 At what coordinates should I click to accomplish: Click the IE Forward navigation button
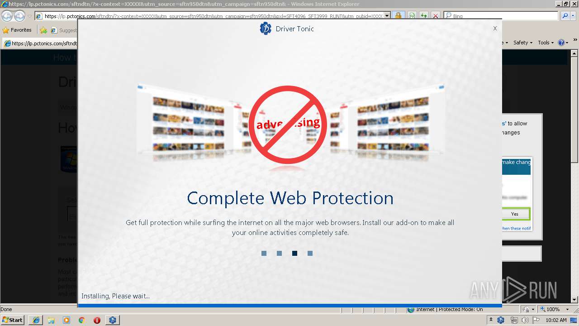(x=19, y=16)
